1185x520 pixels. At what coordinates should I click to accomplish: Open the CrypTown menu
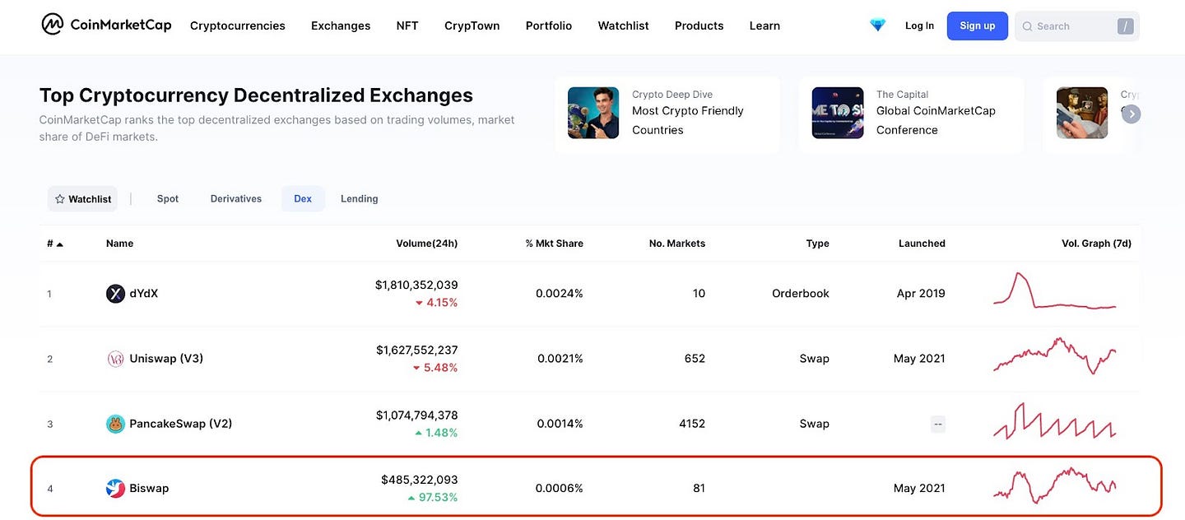[472, 26]
